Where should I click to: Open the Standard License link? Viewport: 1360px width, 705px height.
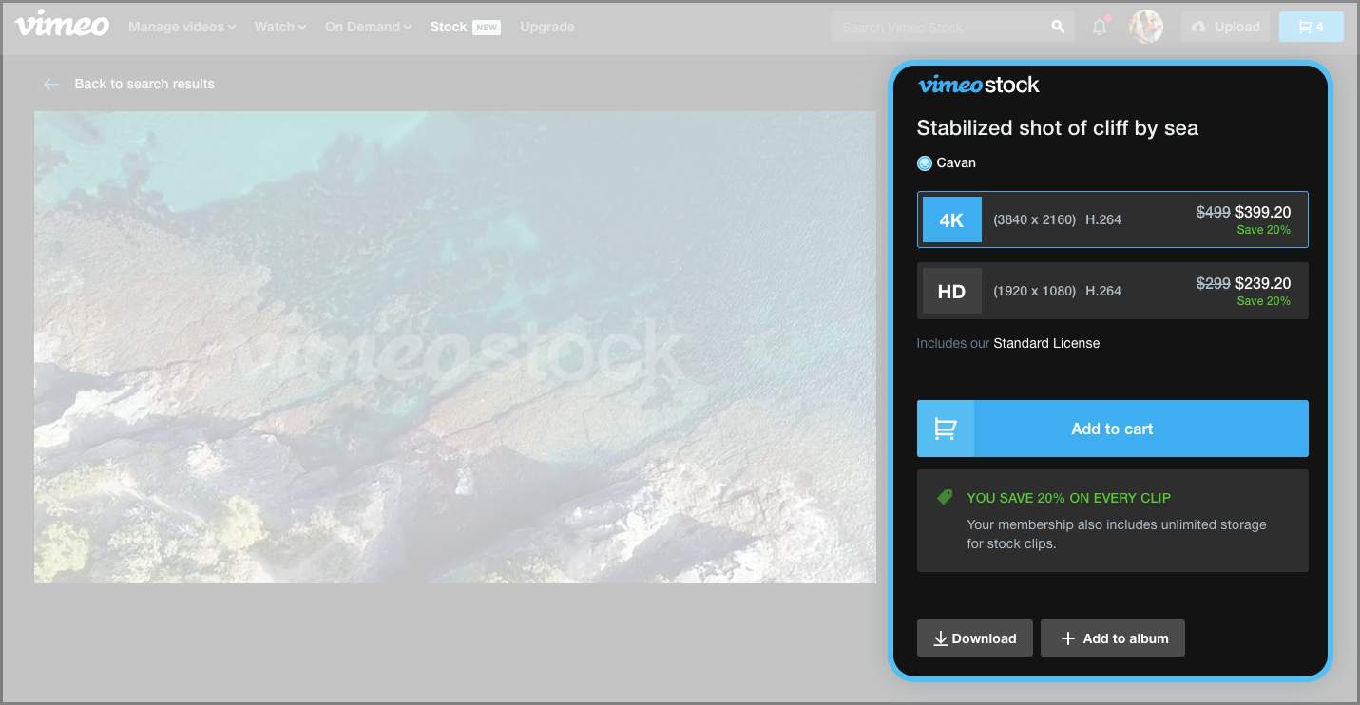point(1046,343)
